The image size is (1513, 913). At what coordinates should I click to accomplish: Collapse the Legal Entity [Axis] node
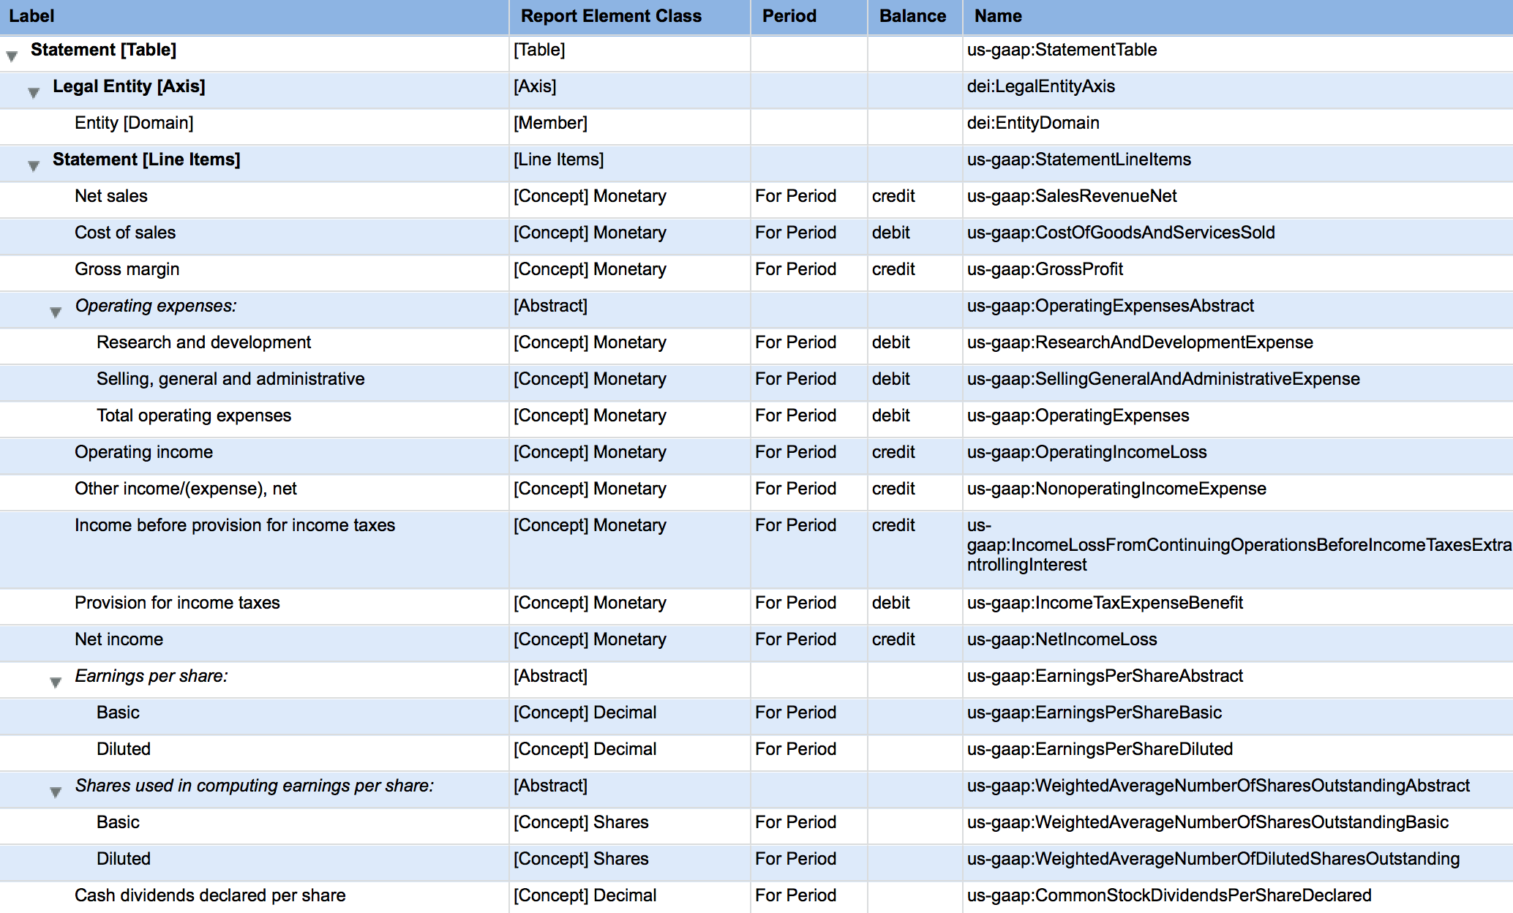tap(34, 92)
